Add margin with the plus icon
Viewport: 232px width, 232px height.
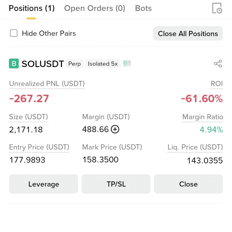point(115,129)
